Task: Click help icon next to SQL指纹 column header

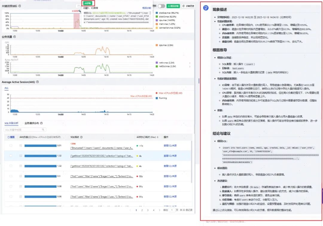Action: (81, 137)
